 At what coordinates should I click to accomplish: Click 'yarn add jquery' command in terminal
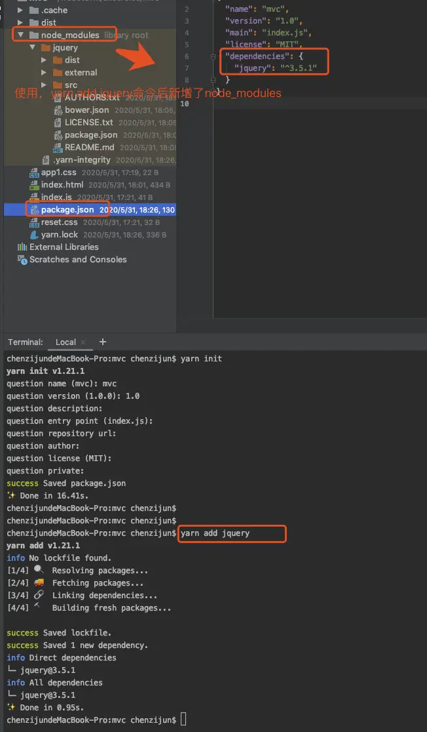tap(215, 533)
